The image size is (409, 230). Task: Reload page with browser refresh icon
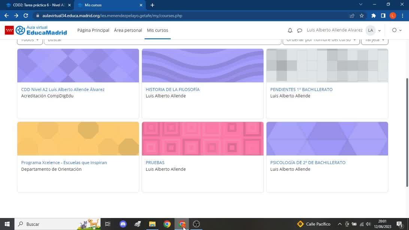[x=26, y=16]
